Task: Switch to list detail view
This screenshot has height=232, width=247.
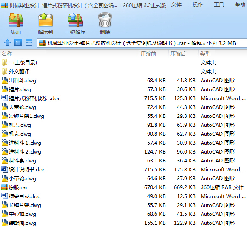Action: click(x=28, y=43)
